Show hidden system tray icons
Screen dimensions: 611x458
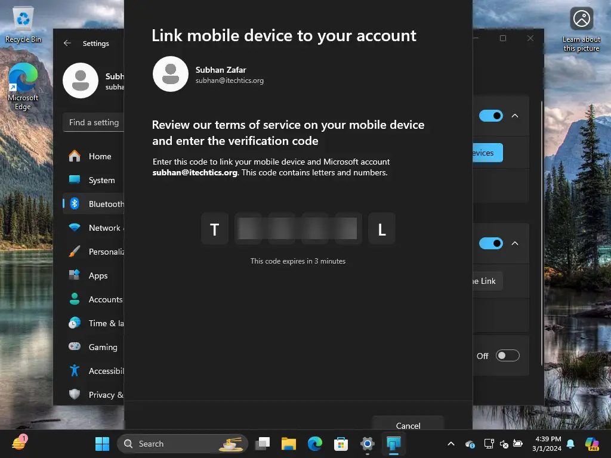point(451,444)
